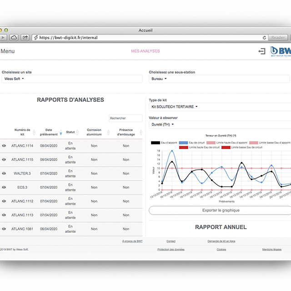The image size is (291, 291).
Task: View report for kit ATLANC.1114 via eye icon
Action: click(4, 146)
